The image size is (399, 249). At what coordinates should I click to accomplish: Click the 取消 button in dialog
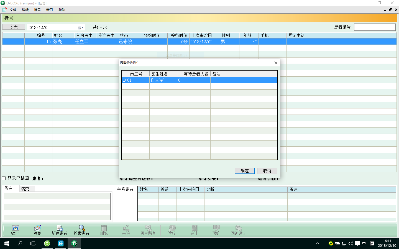pyautogui.click(x=267, y=171)
